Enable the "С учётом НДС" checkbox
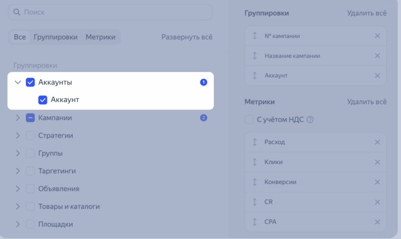The image size is (401, 239). click(x=249, y=120)
